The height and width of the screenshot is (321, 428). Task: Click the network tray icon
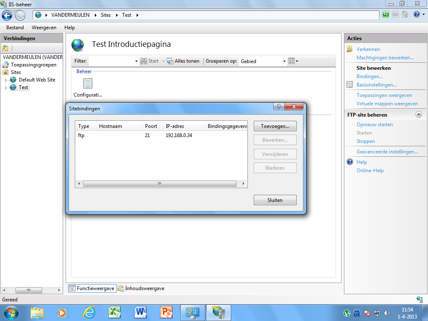point(377,313)
